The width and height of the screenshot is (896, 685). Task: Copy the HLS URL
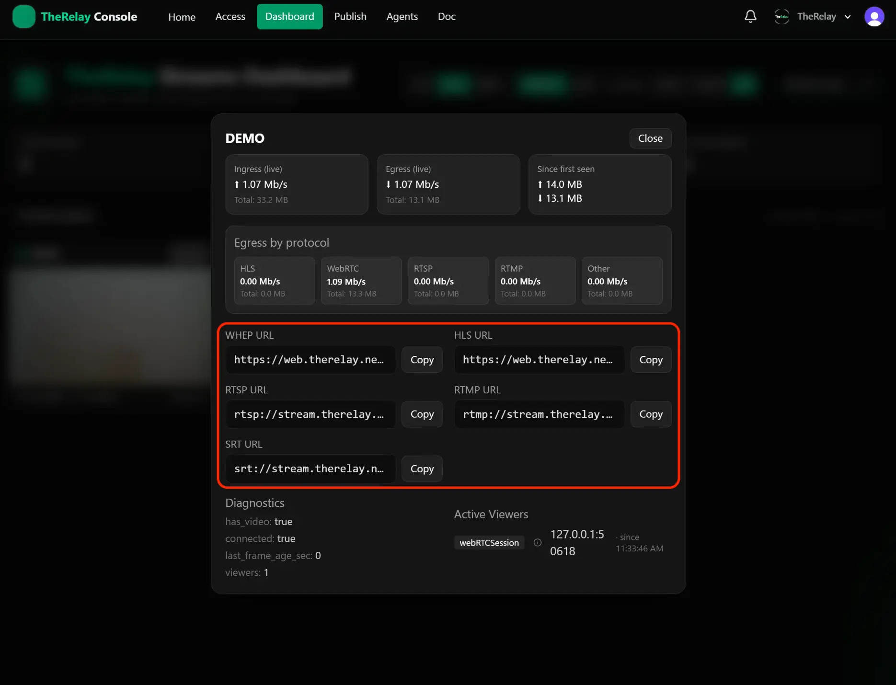coord(651,360)
